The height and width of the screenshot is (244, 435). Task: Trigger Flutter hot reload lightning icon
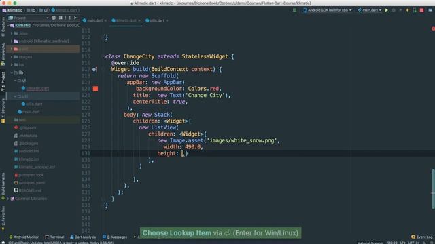(408, 10)
